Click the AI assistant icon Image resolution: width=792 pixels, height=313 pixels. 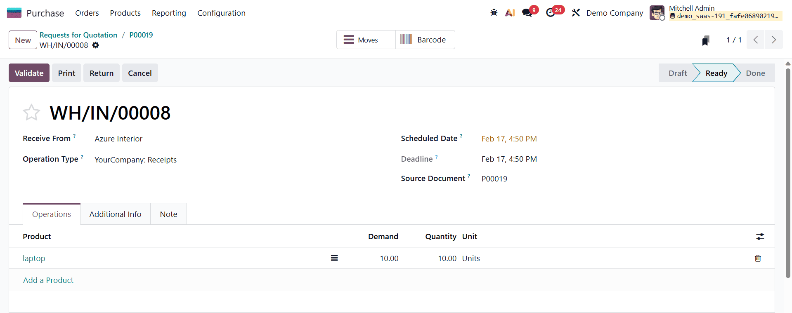point(510,12)
